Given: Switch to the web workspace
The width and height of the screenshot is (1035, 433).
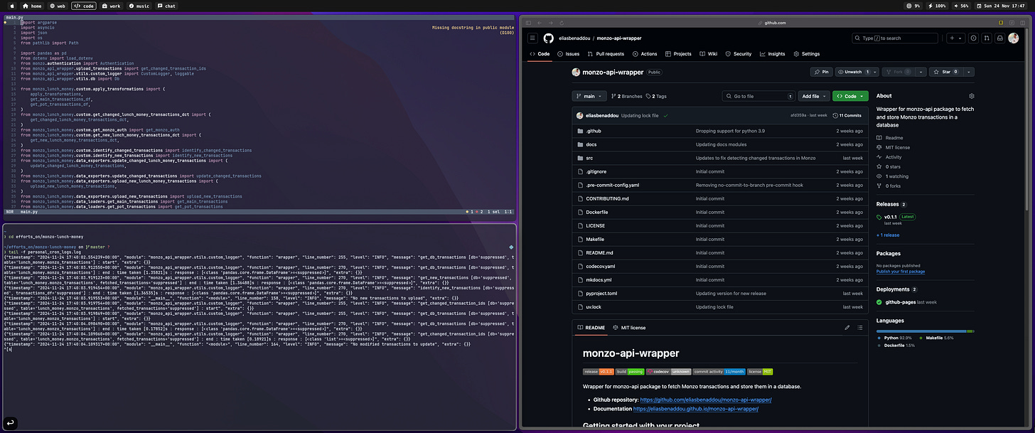Looking at the screenshot, I should coord(58,6).
